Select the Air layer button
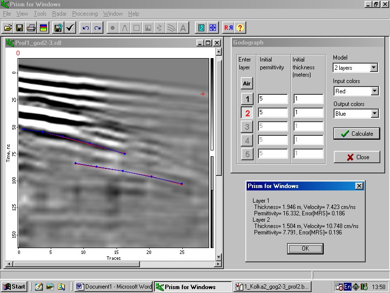This screenshot has width=390, height=293. [x=247, y=83]
